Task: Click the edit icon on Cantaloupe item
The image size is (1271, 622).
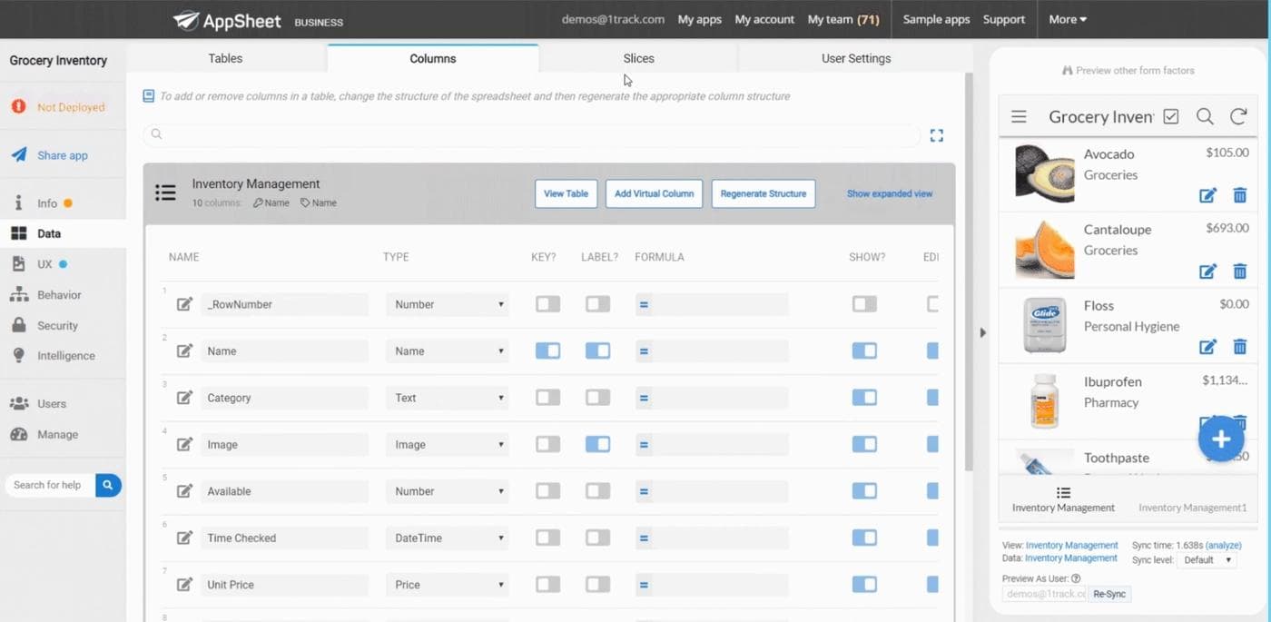Action: pyautogui.click(x=1207, y=271)
